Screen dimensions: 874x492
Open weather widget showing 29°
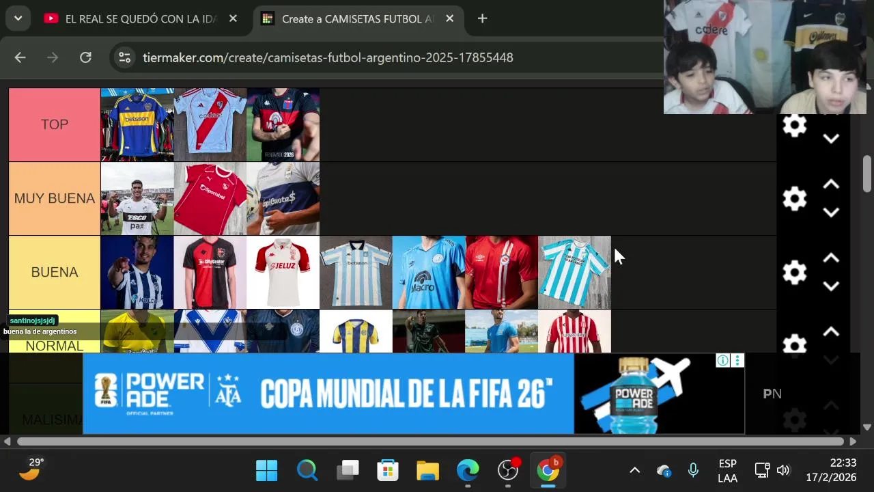click(x=31, y=470)
